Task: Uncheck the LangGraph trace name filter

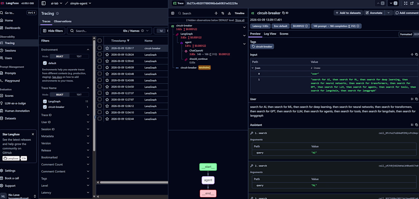Action: [45, 101]
